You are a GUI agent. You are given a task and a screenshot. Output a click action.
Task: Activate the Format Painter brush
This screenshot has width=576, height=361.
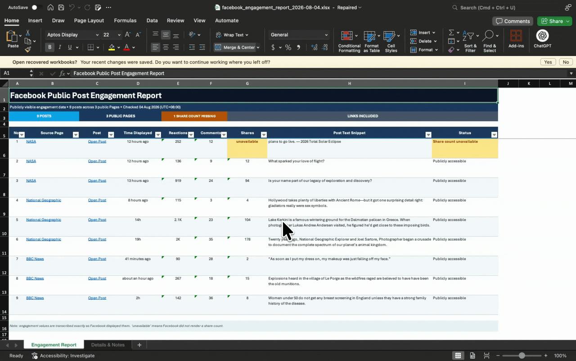pos(27,49)
